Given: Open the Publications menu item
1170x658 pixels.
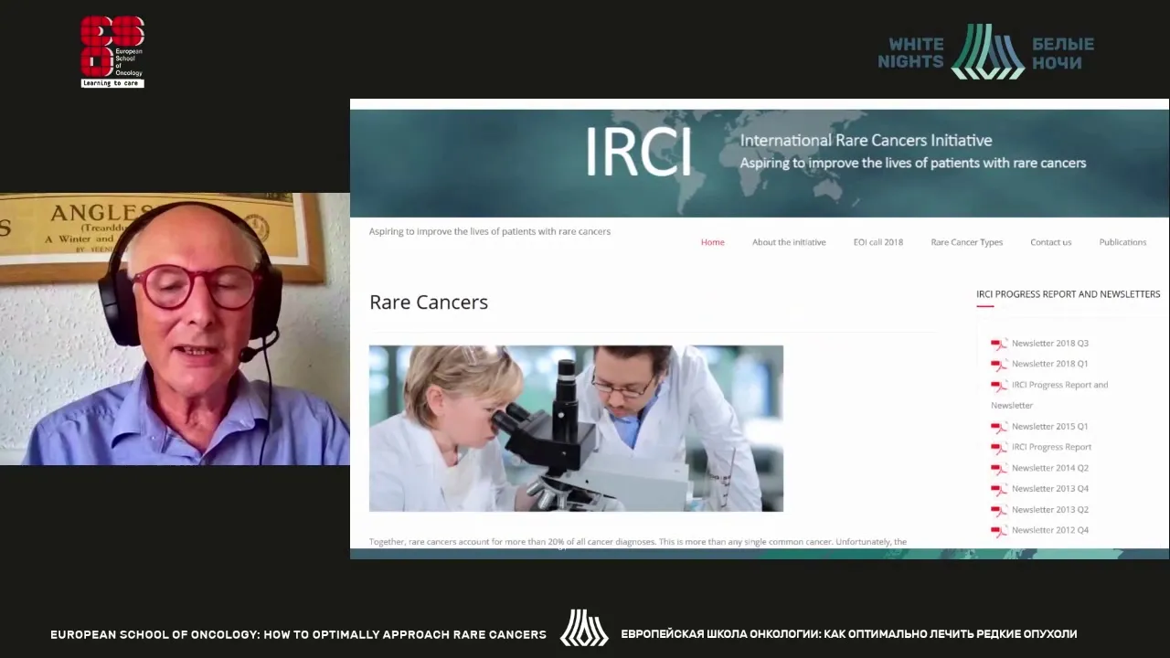Looking at the screenshot, I should point(1122,242).
